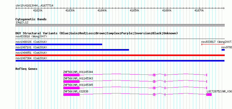This screenshot has height=109, width=232.
Task: Click the 19q13.12 band label
Action: [22, 23]
